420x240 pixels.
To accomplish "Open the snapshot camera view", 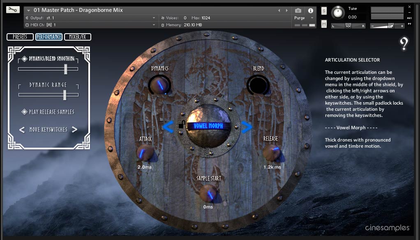I will click(x=298, y=10).
